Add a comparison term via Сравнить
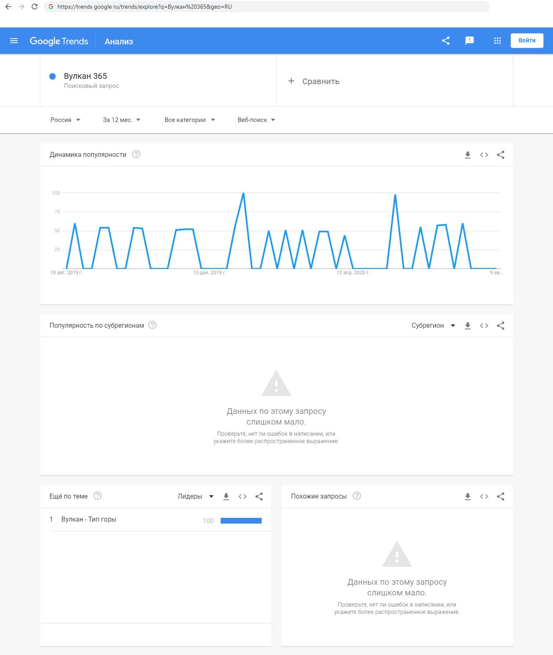This screenshot has height=655, width=553. [314, 81]
